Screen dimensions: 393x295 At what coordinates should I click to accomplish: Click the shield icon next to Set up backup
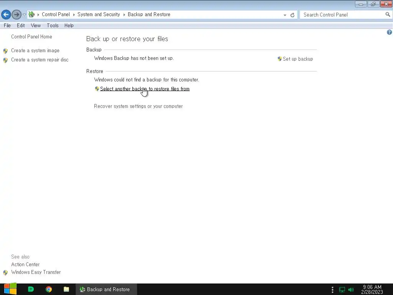(x=280, y=59)
